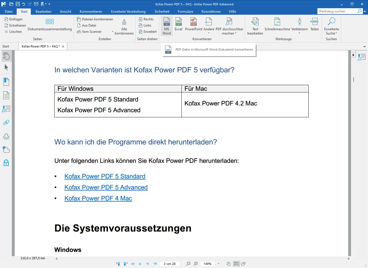Open the Bookmarks panel
The width and height of the screenshot is (368, 268).
[x=6, y=82]
